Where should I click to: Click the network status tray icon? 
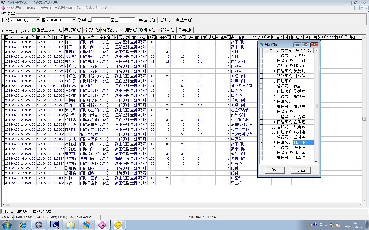pyautogui.click(x=332, y=225)
